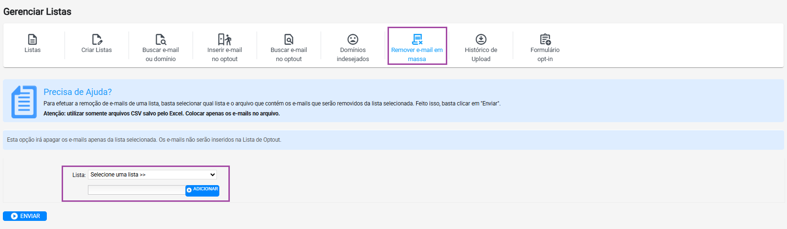
Task: Click the 'Esta opção irá apagar' notice text
Action: [x=144, y=140]
